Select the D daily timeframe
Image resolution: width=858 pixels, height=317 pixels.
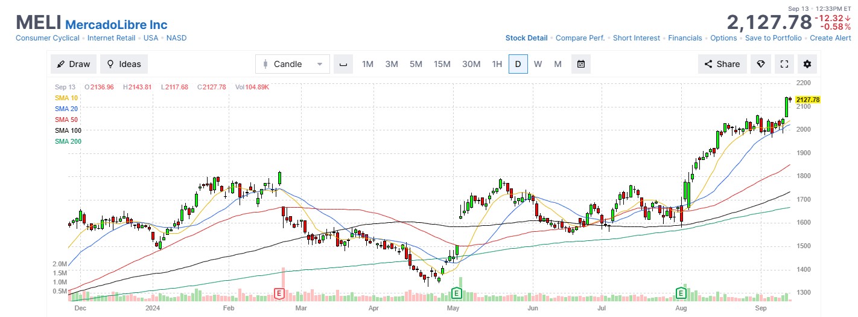518,64
